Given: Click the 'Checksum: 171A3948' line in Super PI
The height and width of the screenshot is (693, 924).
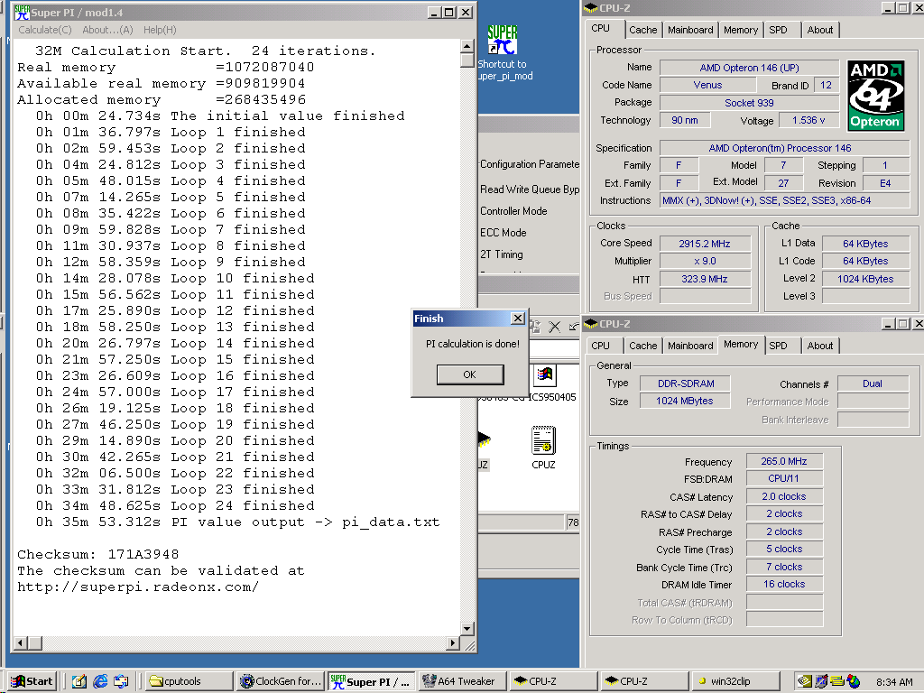Looking at the screenshot, I should (97, 555).
